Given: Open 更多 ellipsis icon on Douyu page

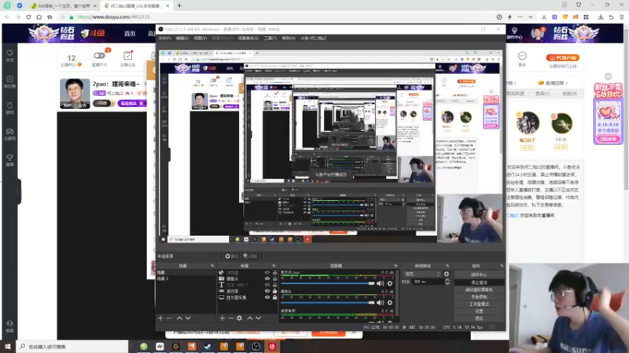Looking at the screenshot, I should [522, 56].
